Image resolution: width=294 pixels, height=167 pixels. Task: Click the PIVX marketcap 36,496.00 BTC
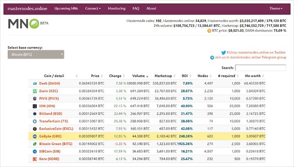click(166, 99)
